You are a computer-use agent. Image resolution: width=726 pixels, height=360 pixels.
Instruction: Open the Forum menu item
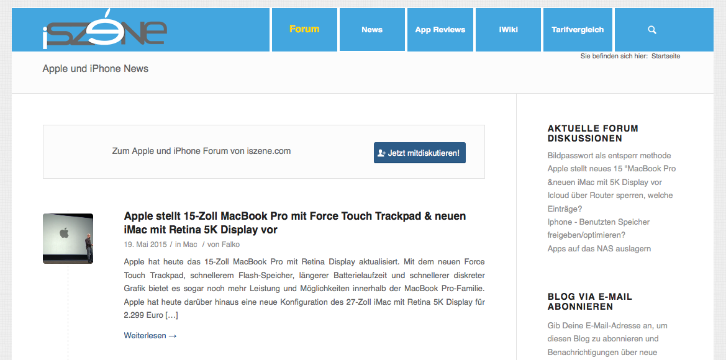pos(304,29)
